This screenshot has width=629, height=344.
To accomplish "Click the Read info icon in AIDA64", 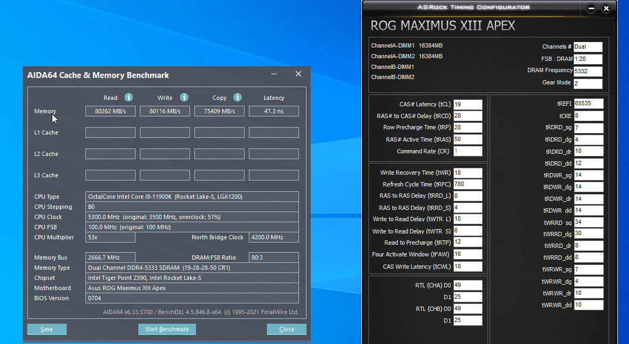I will coord(128,97).
